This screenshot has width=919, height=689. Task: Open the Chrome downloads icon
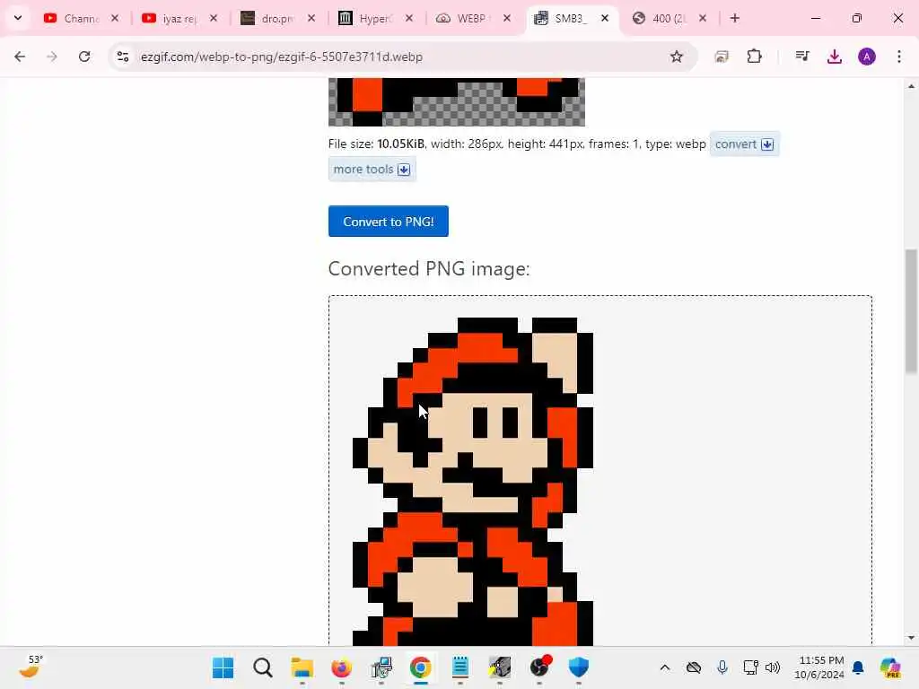(x=835, y=57)
